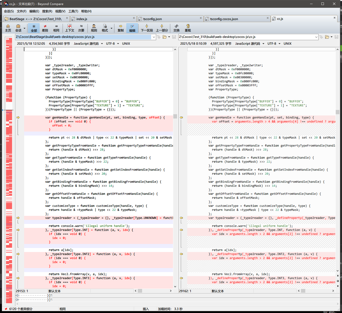This screenshot has height=313, width=342.
Task: Click right UNIX line ending label
Action: pos(287,44)
